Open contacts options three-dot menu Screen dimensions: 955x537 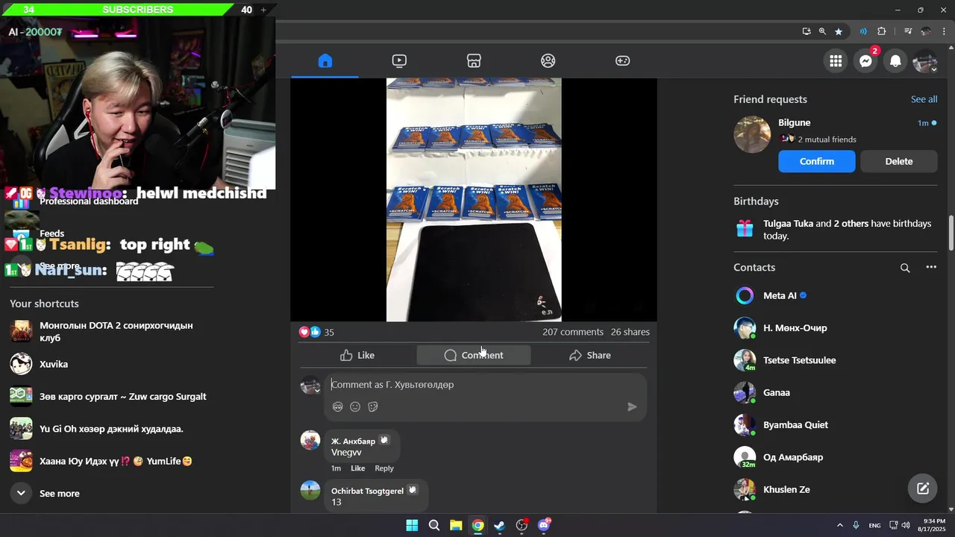click(931, 268)
